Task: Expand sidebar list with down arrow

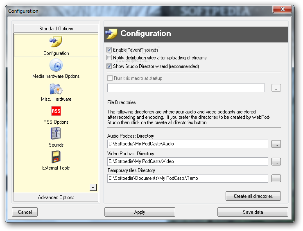Action: 93,187
